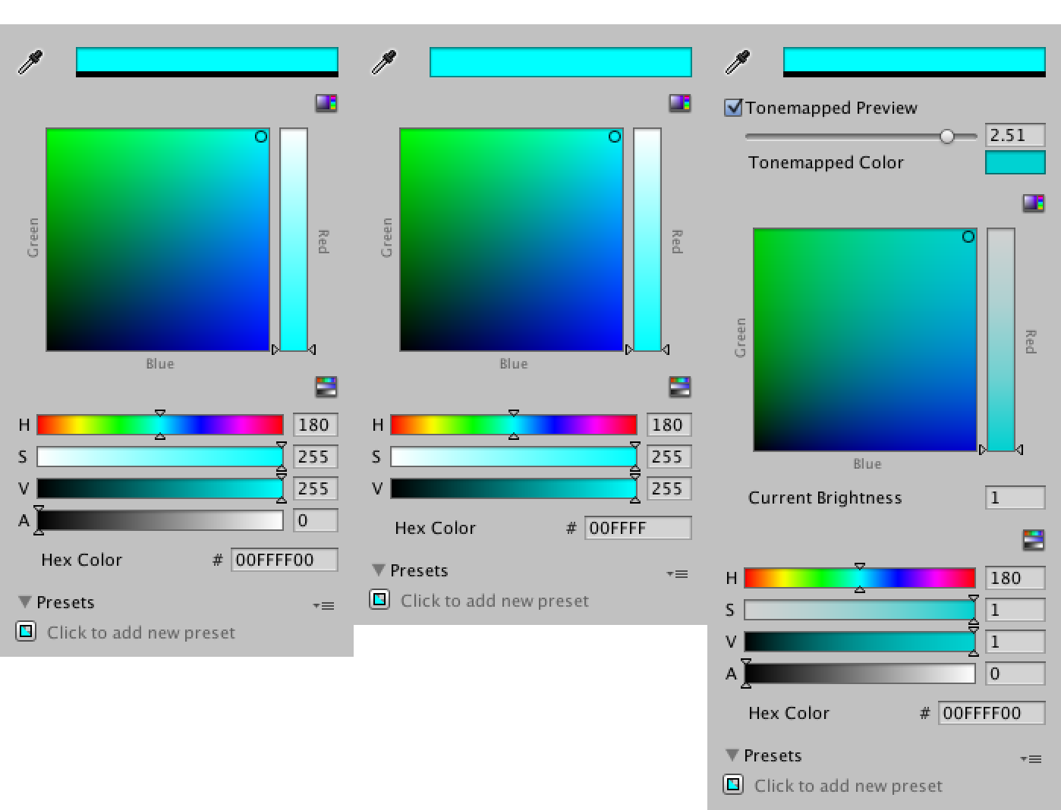The height and width of the screenshot is (810, 1061).
Task: Focus the H value field in HDR panel
Action: click(1015, 578)
